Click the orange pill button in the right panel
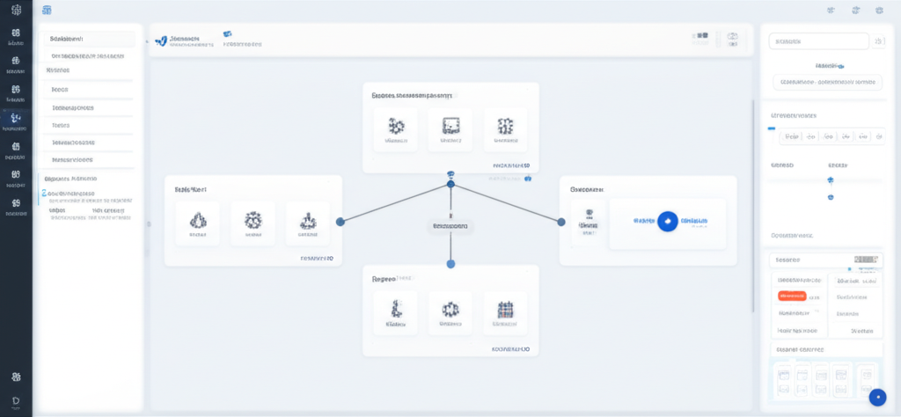Viewport: 901px width, 417px height. point(793,296)
